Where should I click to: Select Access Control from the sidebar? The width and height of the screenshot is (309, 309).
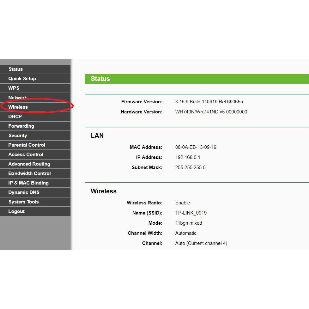(26, 154)
